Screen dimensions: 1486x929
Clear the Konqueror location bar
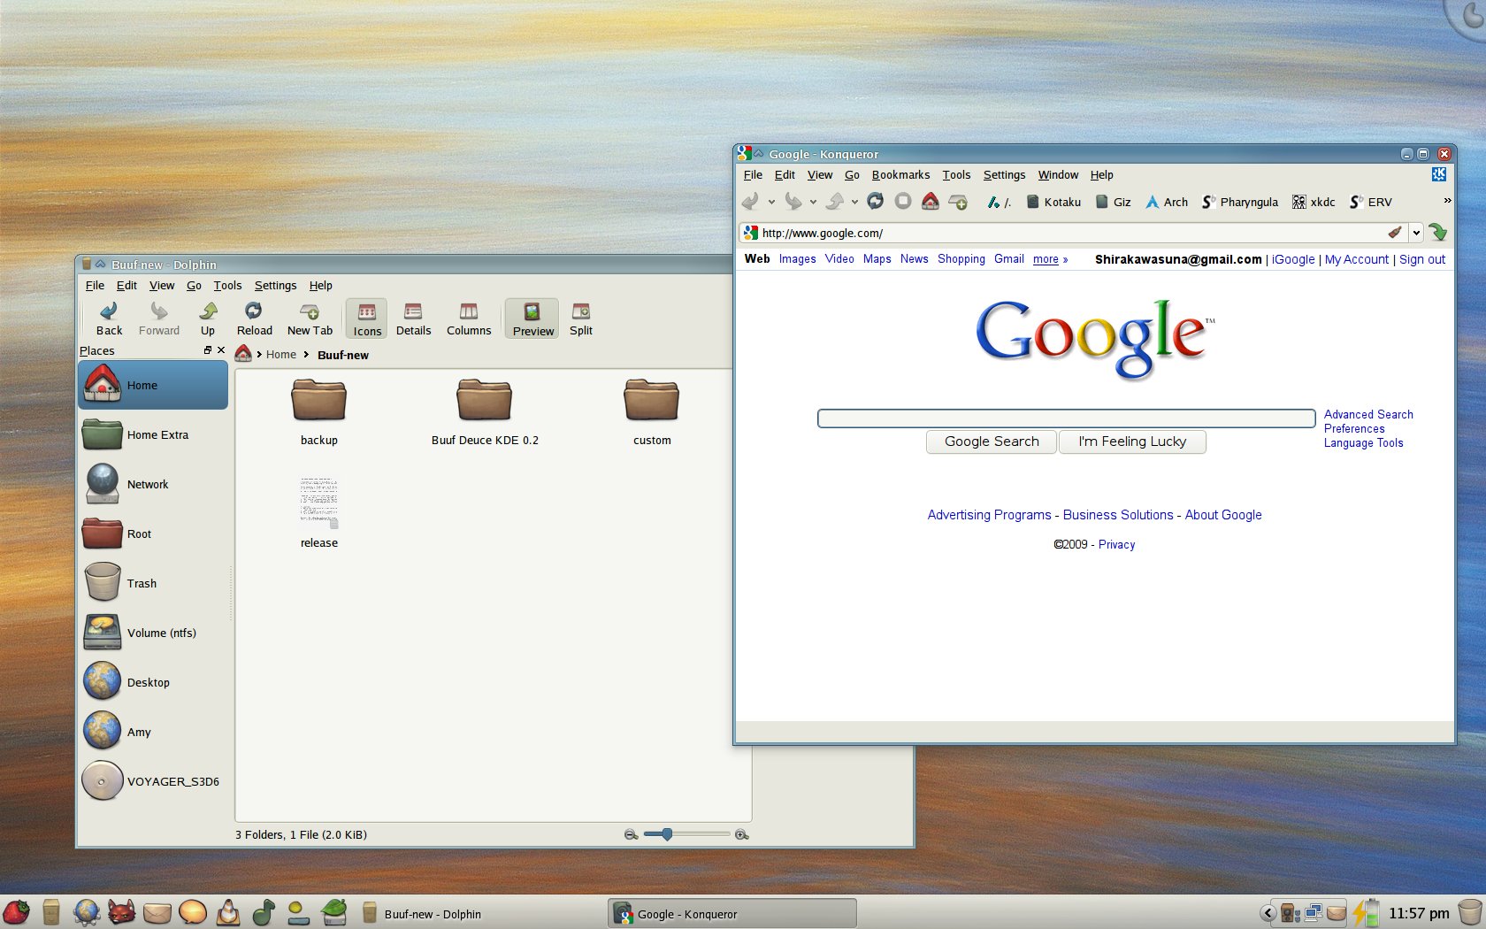point(1395,233)
